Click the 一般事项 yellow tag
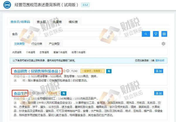Screen dimensions: 176x122 tap(93, 71)
